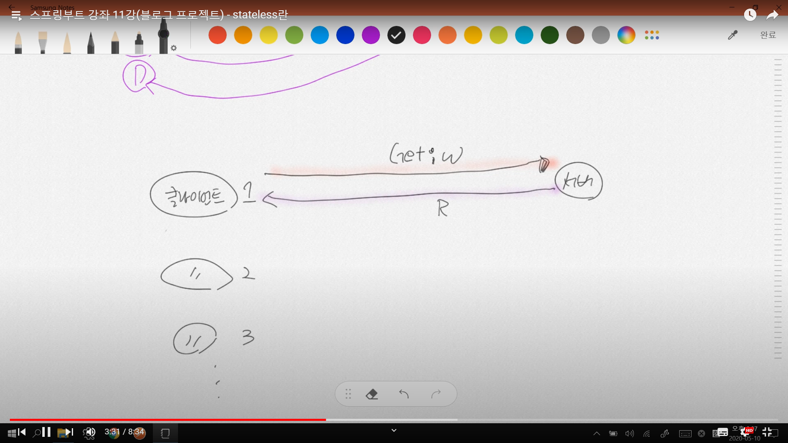Open the color wheel spectrum swatch
This screenshot has height=443, width=788.
click(626, 35)
